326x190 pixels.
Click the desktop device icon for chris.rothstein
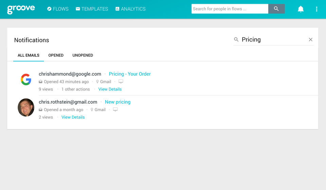pyautogui.click(x=115, y=109)
